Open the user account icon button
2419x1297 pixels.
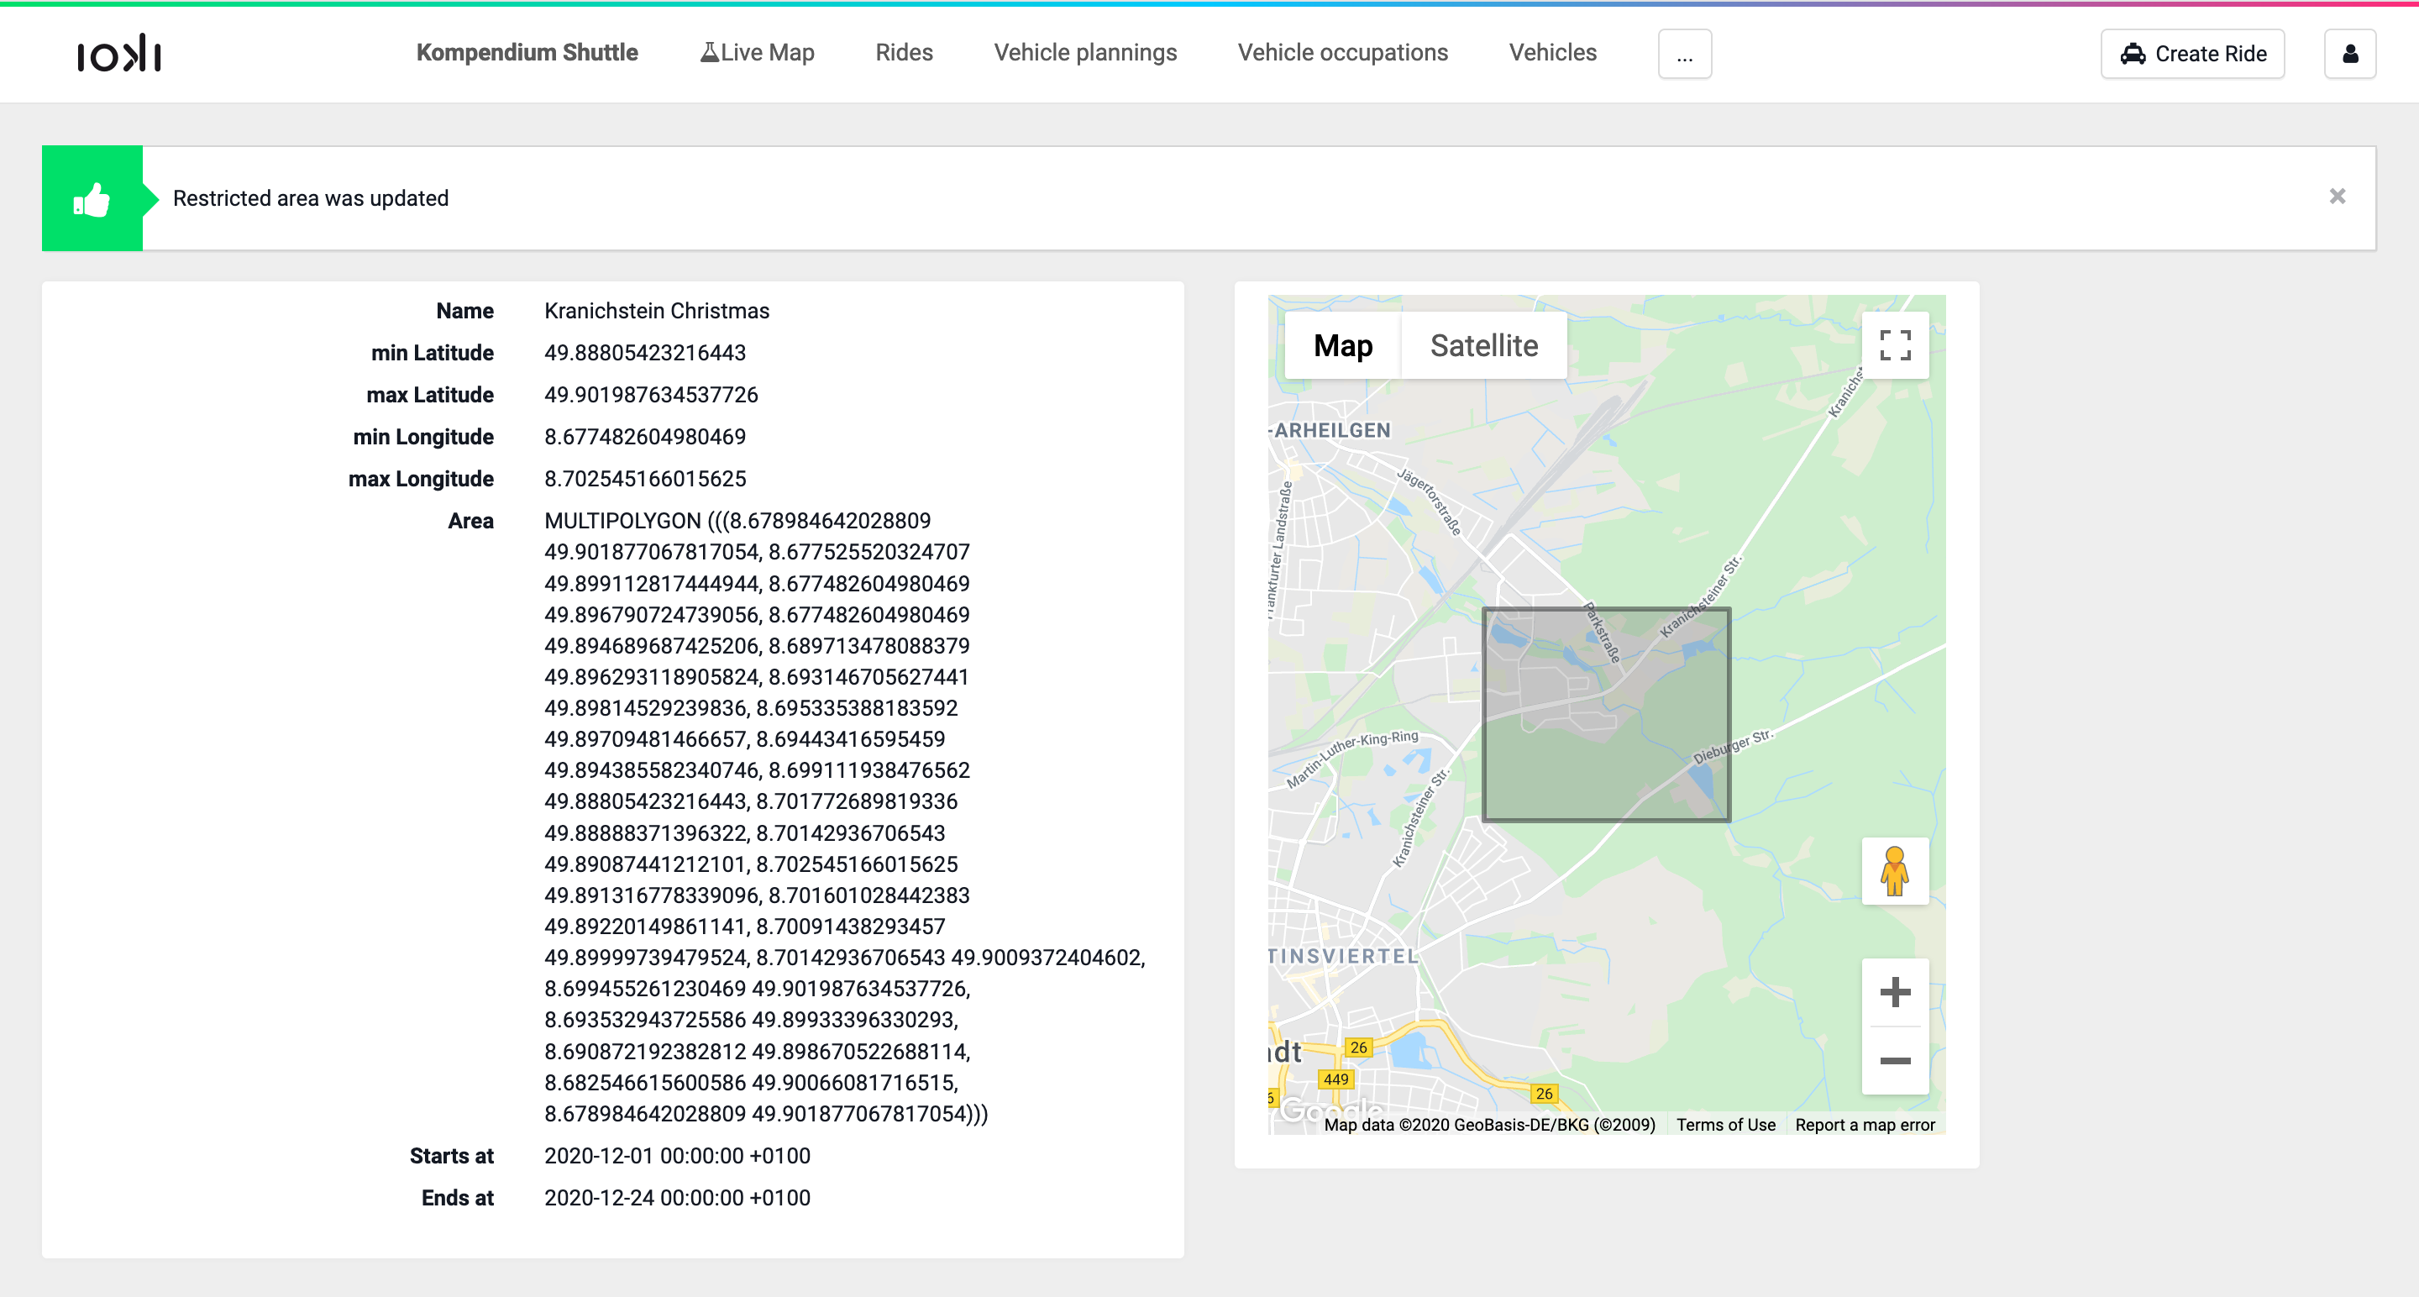click(2349, 54)
